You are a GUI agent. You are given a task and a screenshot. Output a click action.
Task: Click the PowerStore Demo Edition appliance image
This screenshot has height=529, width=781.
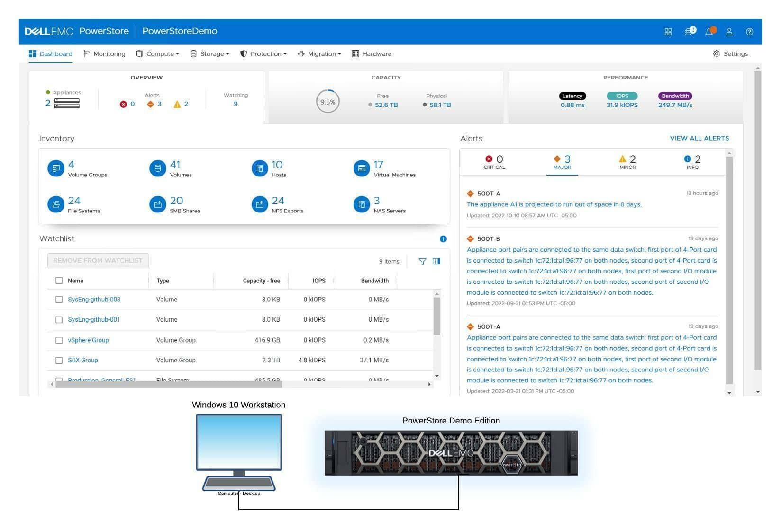point(451,453)
